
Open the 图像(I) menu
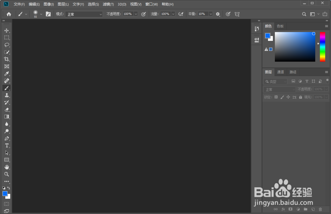tap(49, 4)
